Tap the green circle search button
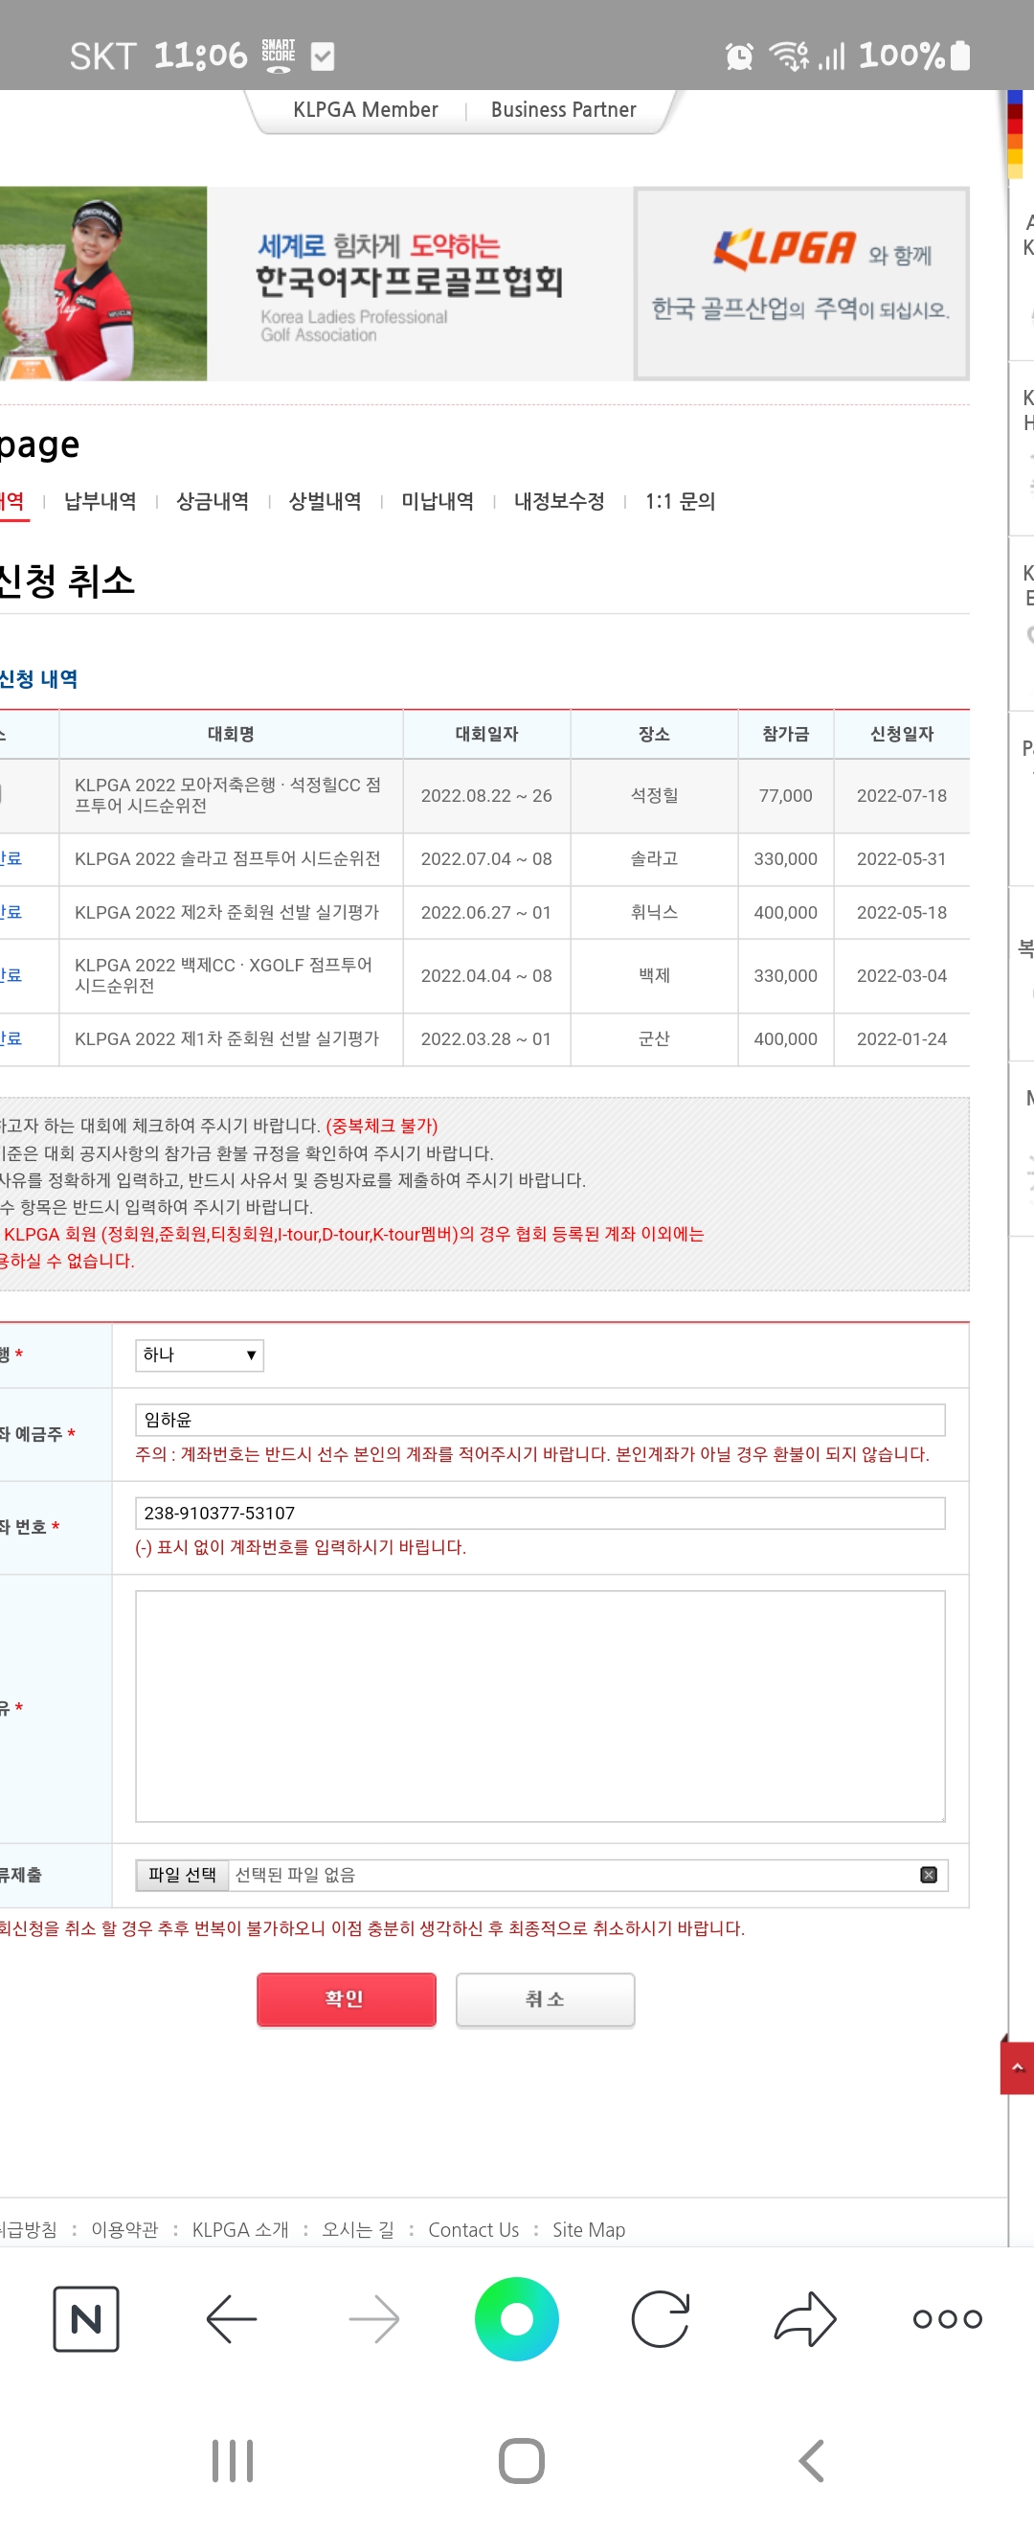This screenshot has height=2529, width=1034. pyautogui.click(x=517, y=2318)
